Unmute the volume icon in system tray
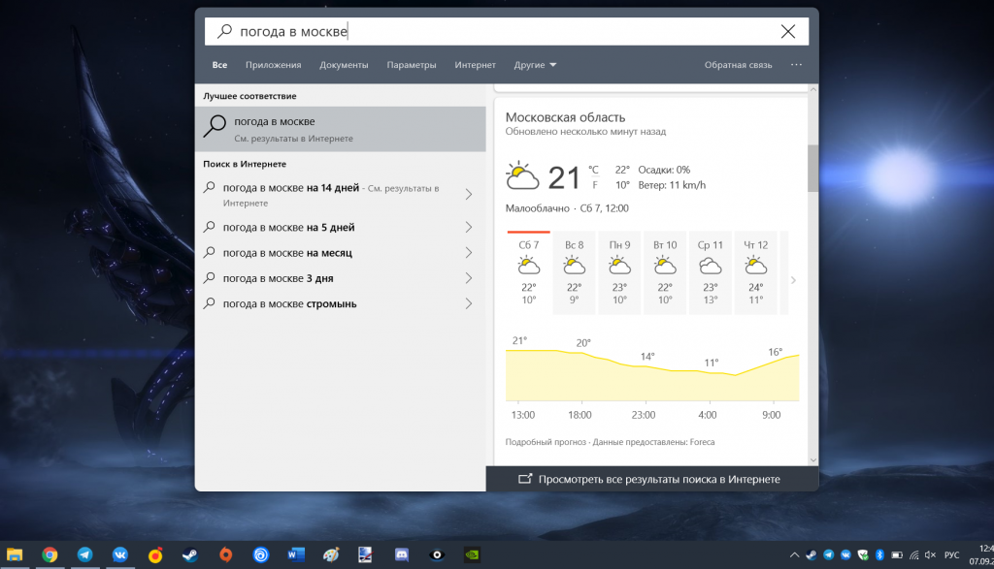This screenshot has width=994, height=569. click(930, 555)
